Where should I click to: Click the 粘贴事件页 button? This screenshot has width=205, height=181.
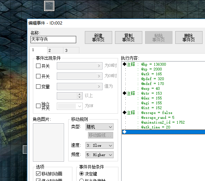click(159, 37)
